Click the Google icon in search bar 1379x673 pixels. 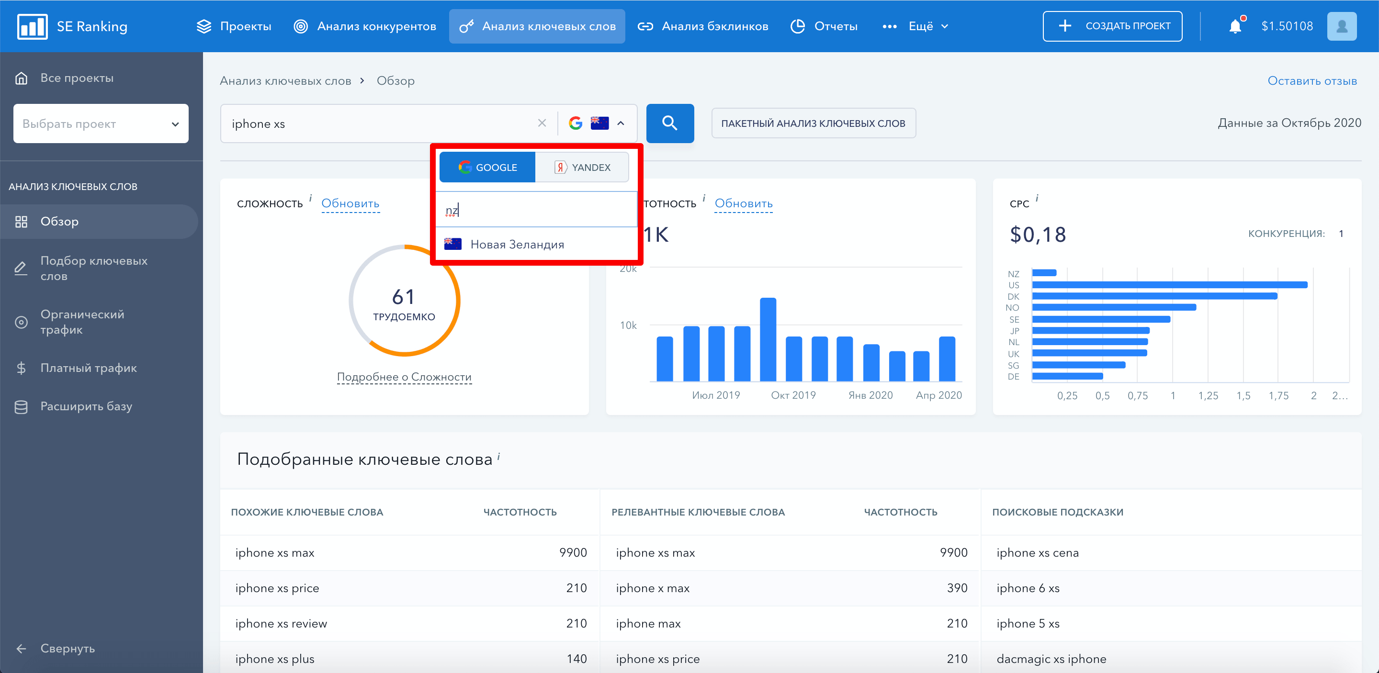[x=576, y=123]
